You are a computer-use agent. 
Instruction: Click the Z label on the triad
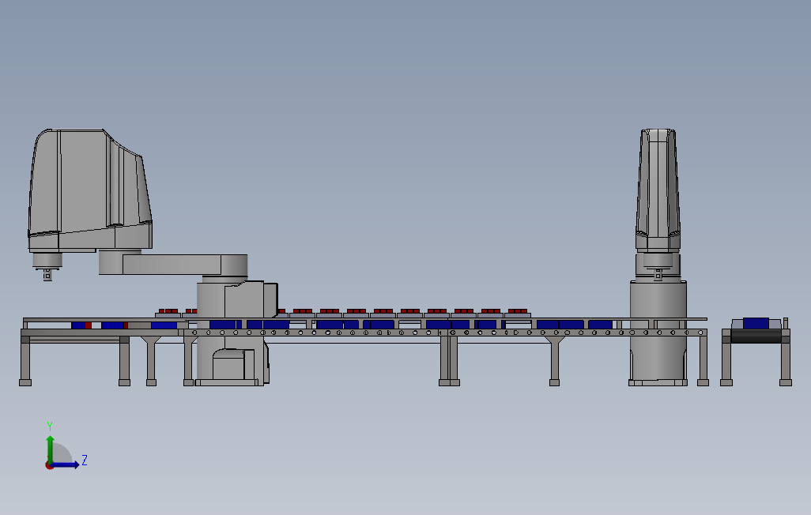click(85, 460)
